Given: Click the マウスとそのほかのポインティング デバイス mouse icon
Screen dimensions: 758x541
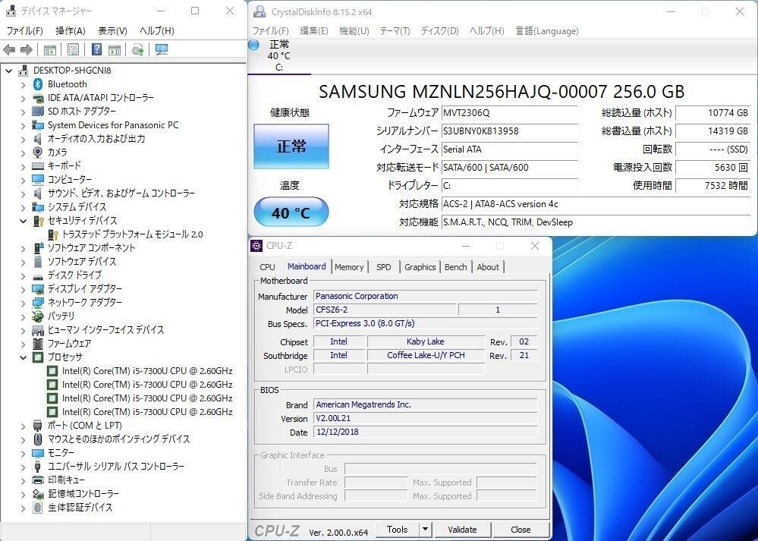Looking at the screenshot, I should [x=38, y=439].
